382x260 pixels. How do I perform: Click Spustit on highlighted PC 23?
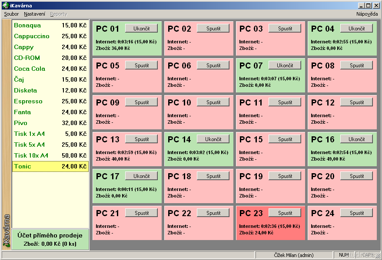point(285,213)
